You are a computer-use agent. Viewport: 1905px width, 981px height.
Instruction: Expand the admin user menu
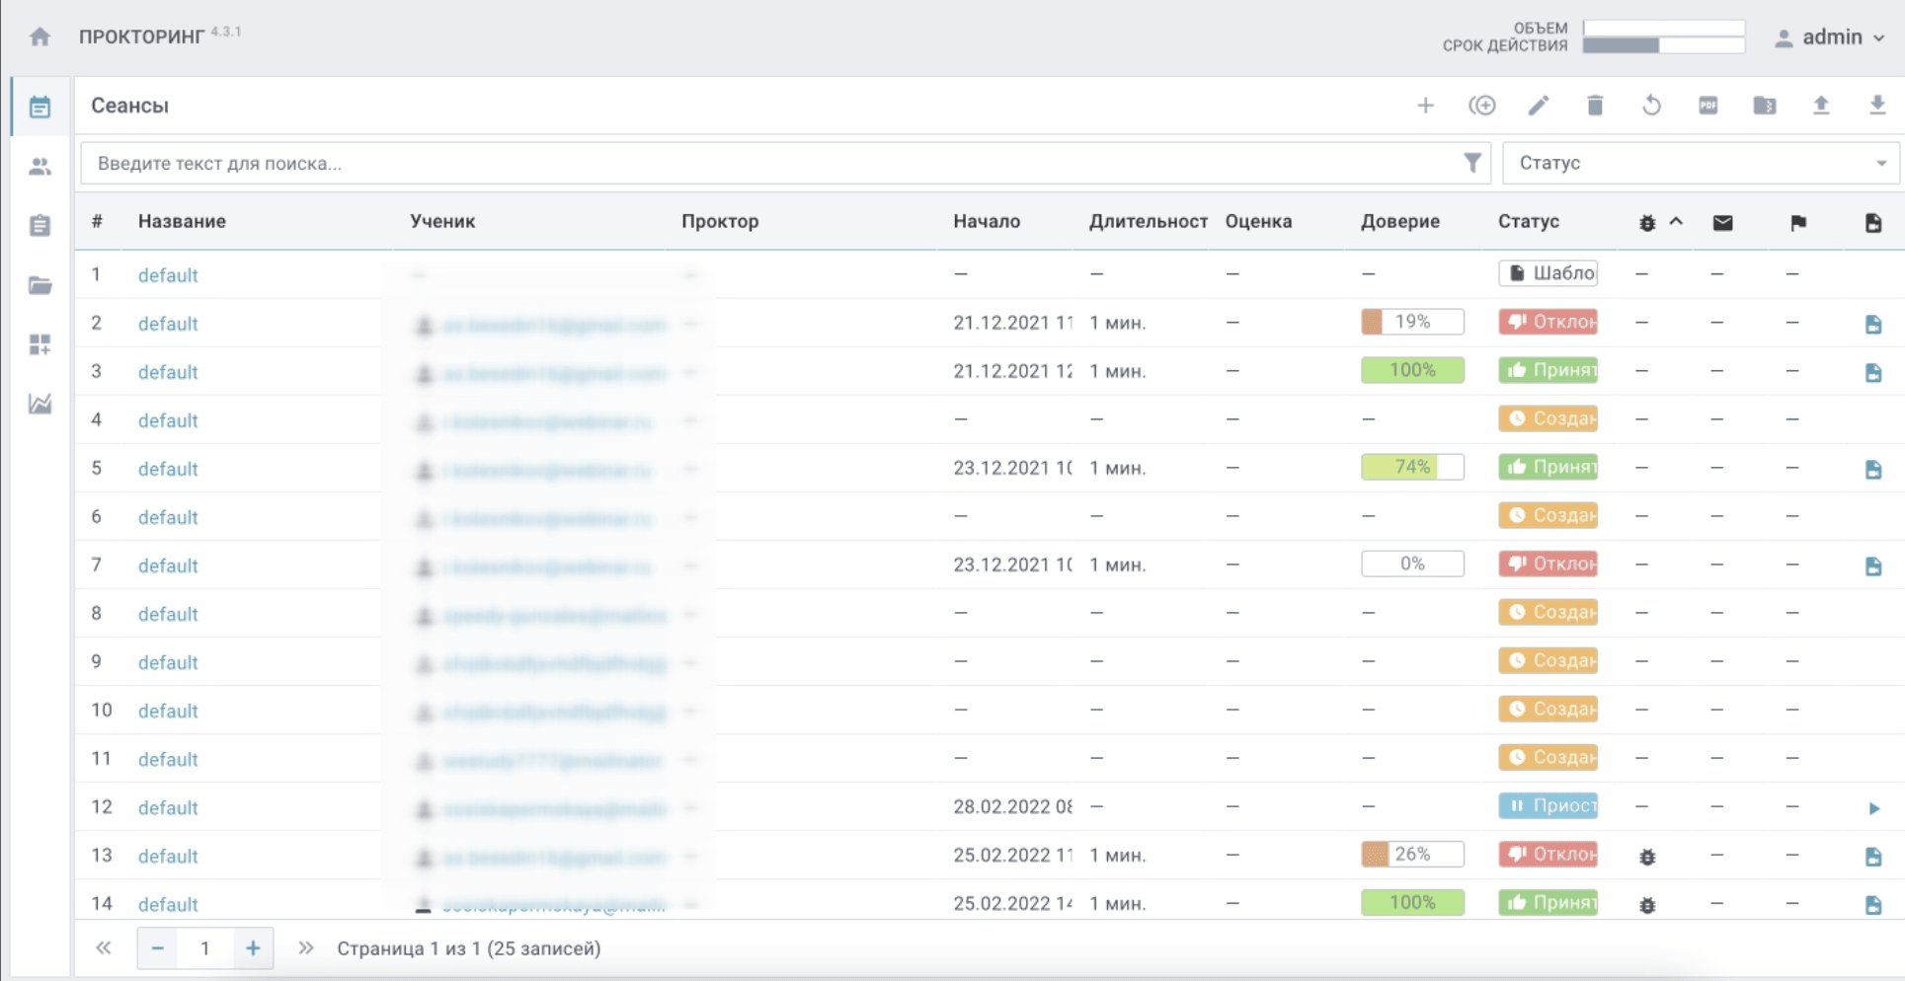[1830, 38]
